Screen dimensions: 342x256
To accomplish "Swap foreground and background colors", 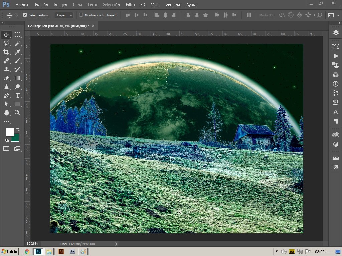I will 18,129.
